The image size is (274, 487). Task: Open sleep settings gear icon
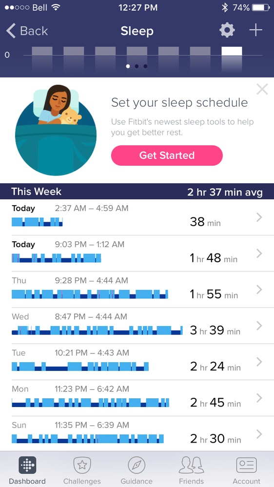227,31
